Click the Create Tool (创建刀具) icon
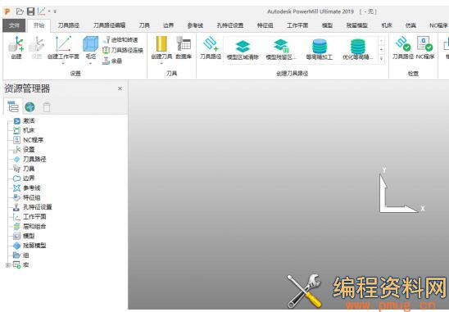The width and height of the screenshot is (449, 312). pos(161,44)
